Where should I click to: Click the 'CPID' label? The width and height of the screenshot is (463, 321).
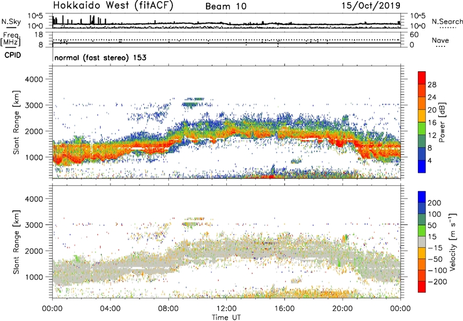coord(13,55)
